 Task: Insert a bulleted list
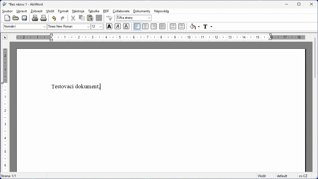pyautogui.click(x=181, y=26)
